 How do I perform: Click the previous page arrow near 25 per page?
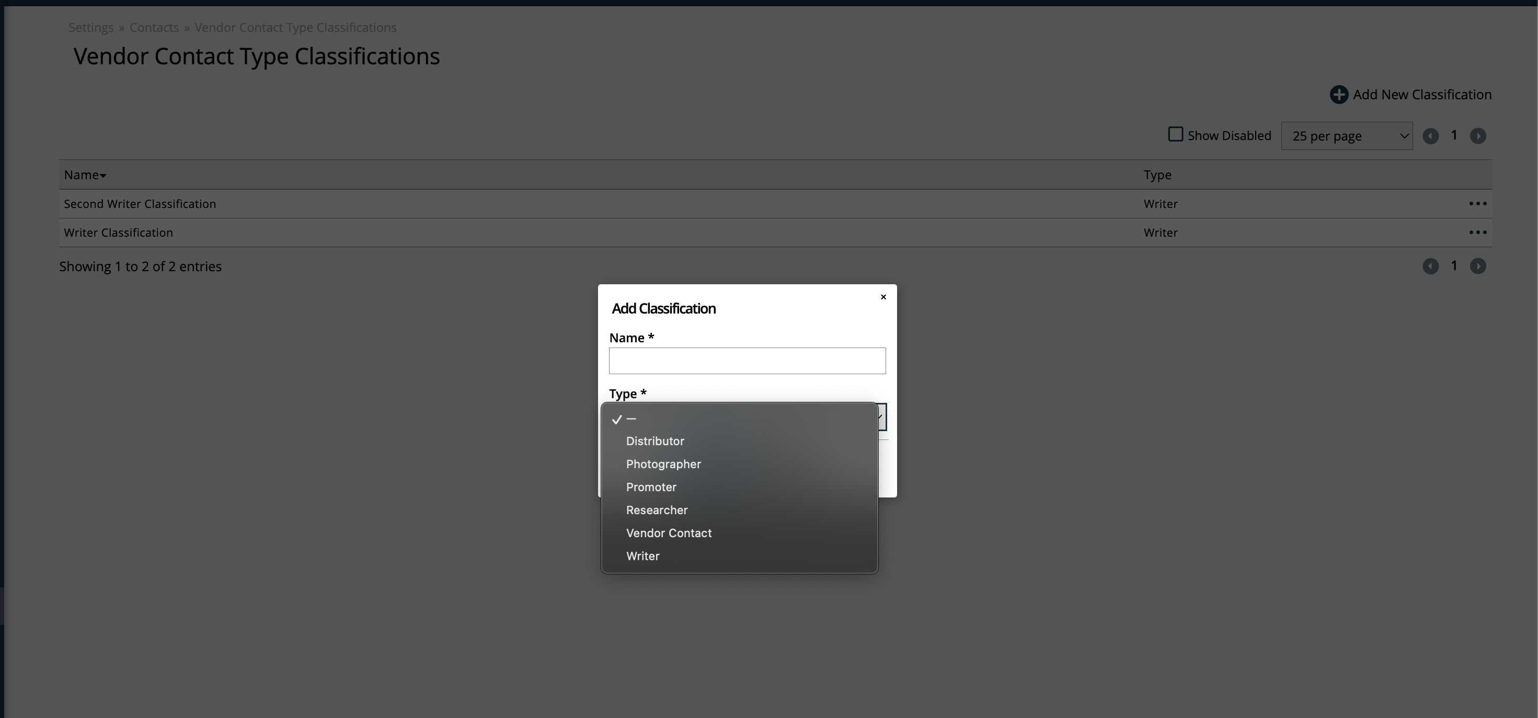click(x=1430, y=135)
